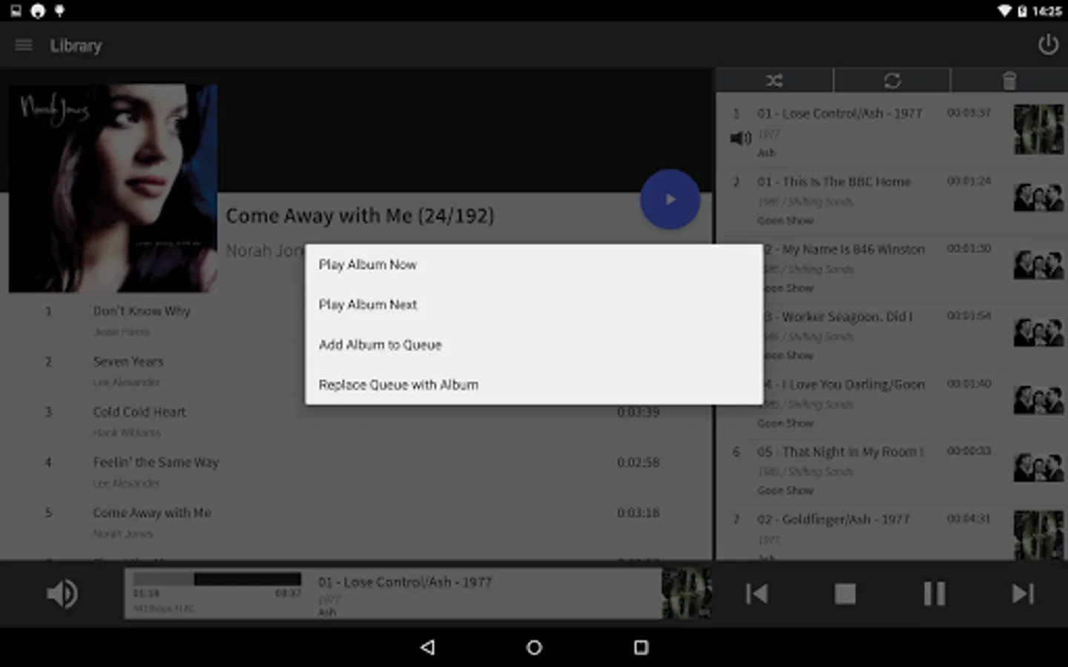The height and width of the screenshot is (667, 1068).
Task: Toggle shuffle mode for the queue
Action: click(x=774, y=80)
